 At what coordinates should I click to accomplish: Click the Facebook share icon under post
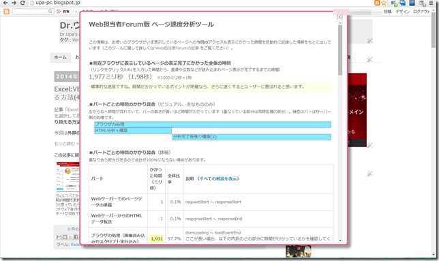point(76,237)
